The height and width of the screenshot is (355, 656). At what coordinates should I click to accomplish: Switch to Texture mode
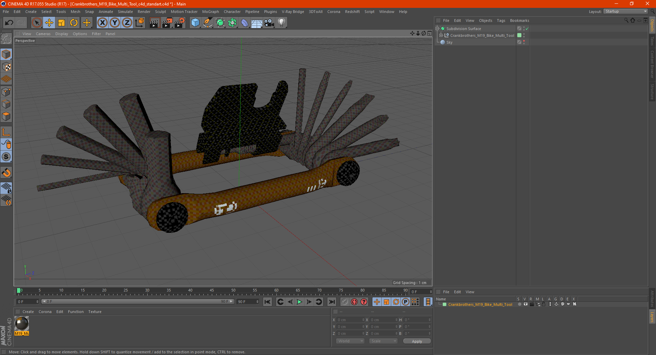(x=6, y=67)
